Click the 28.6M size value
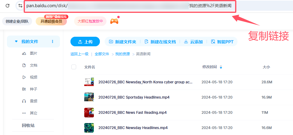Image resolution: width=293 pixels, height=135 pixels. tap(267, 82)
